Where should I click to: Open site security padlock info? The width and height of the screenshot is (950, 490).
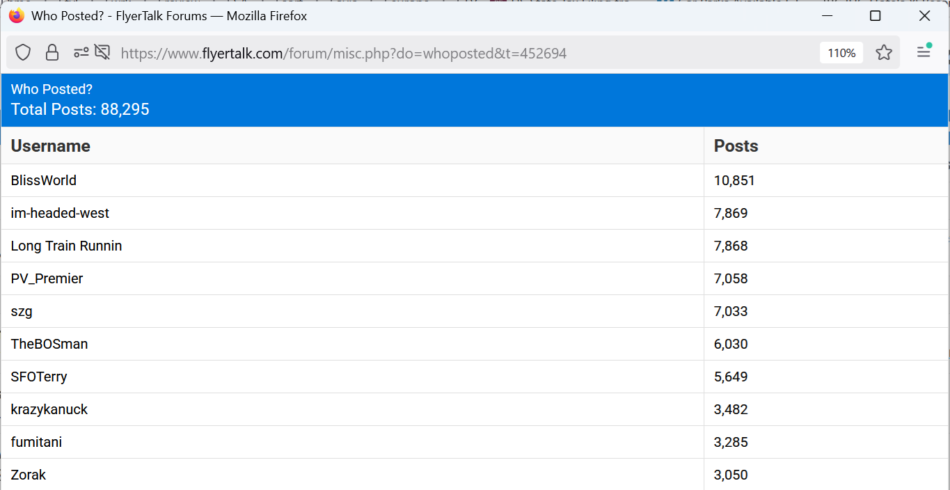[x=52, y=53]
